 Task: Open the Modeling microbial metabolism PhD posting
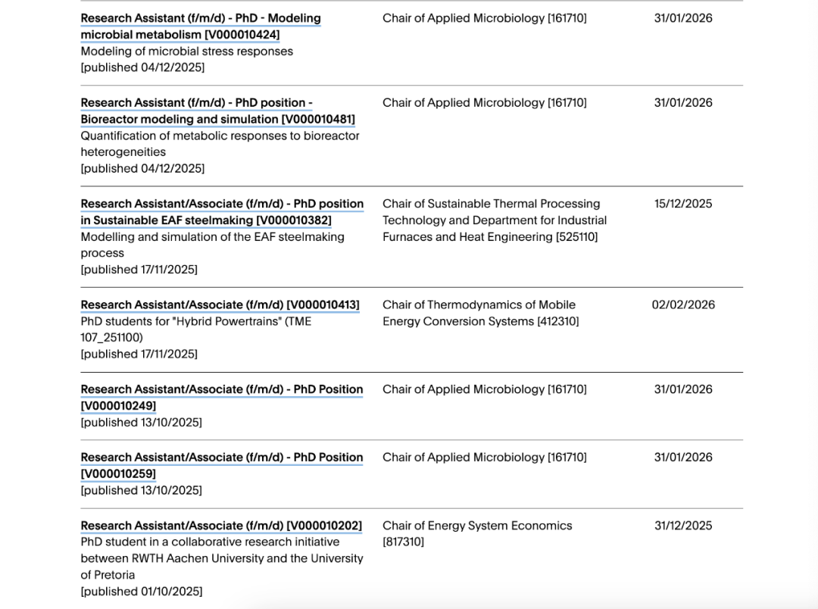[200, 27]
